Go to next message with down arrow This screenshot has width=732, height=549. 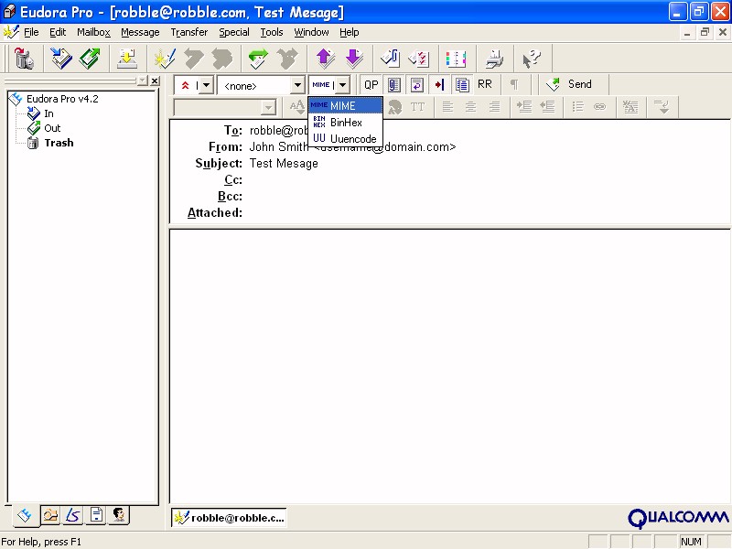354,59
